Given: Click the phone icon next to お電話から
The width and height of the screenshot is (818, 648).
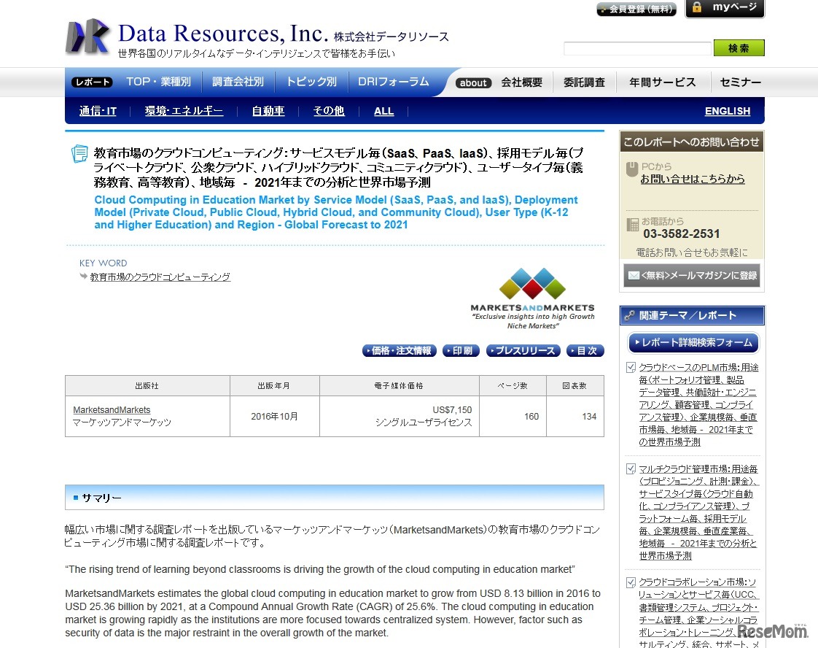Looking at the screenshot, I should 632,225.
